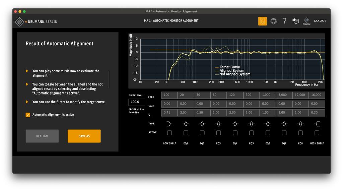Click the Low Shelf gain field
343x190 pixels.
click(169, 104)
